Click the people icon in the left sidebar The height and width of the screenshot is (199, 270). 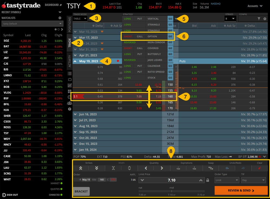coord(69,103)
